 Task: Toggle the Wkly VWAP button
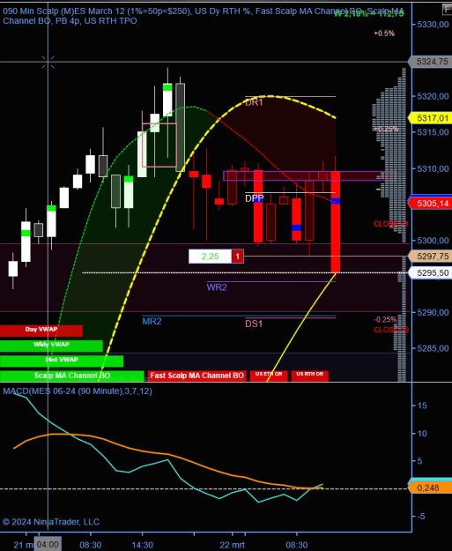(x=51, y=346)
